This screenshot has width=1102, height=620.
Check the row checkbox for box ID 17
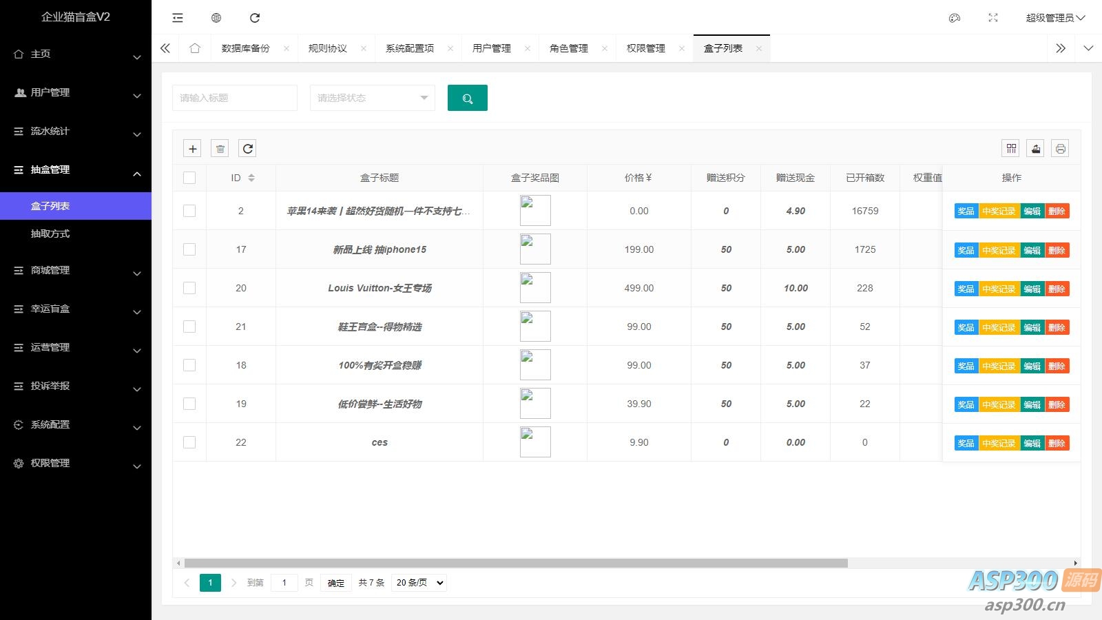[x=189, y=249]
